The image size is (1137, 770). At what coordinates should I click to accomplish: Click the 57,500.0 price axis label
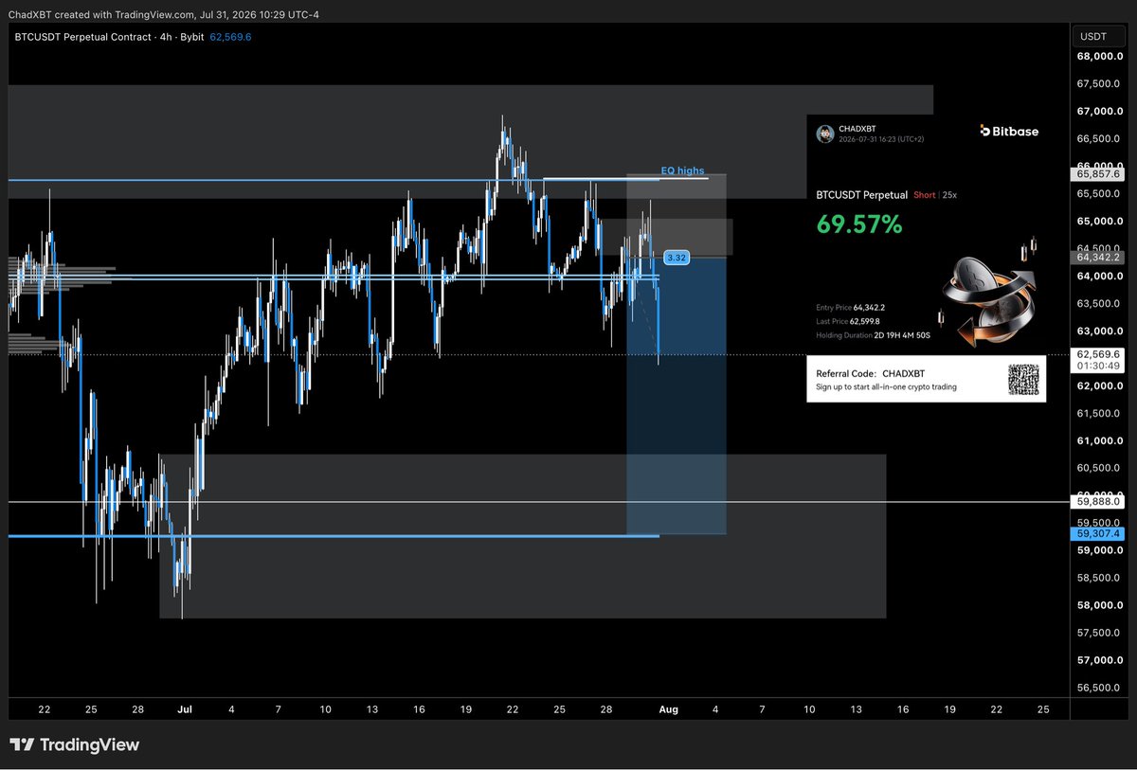(x=1100, y=634)
